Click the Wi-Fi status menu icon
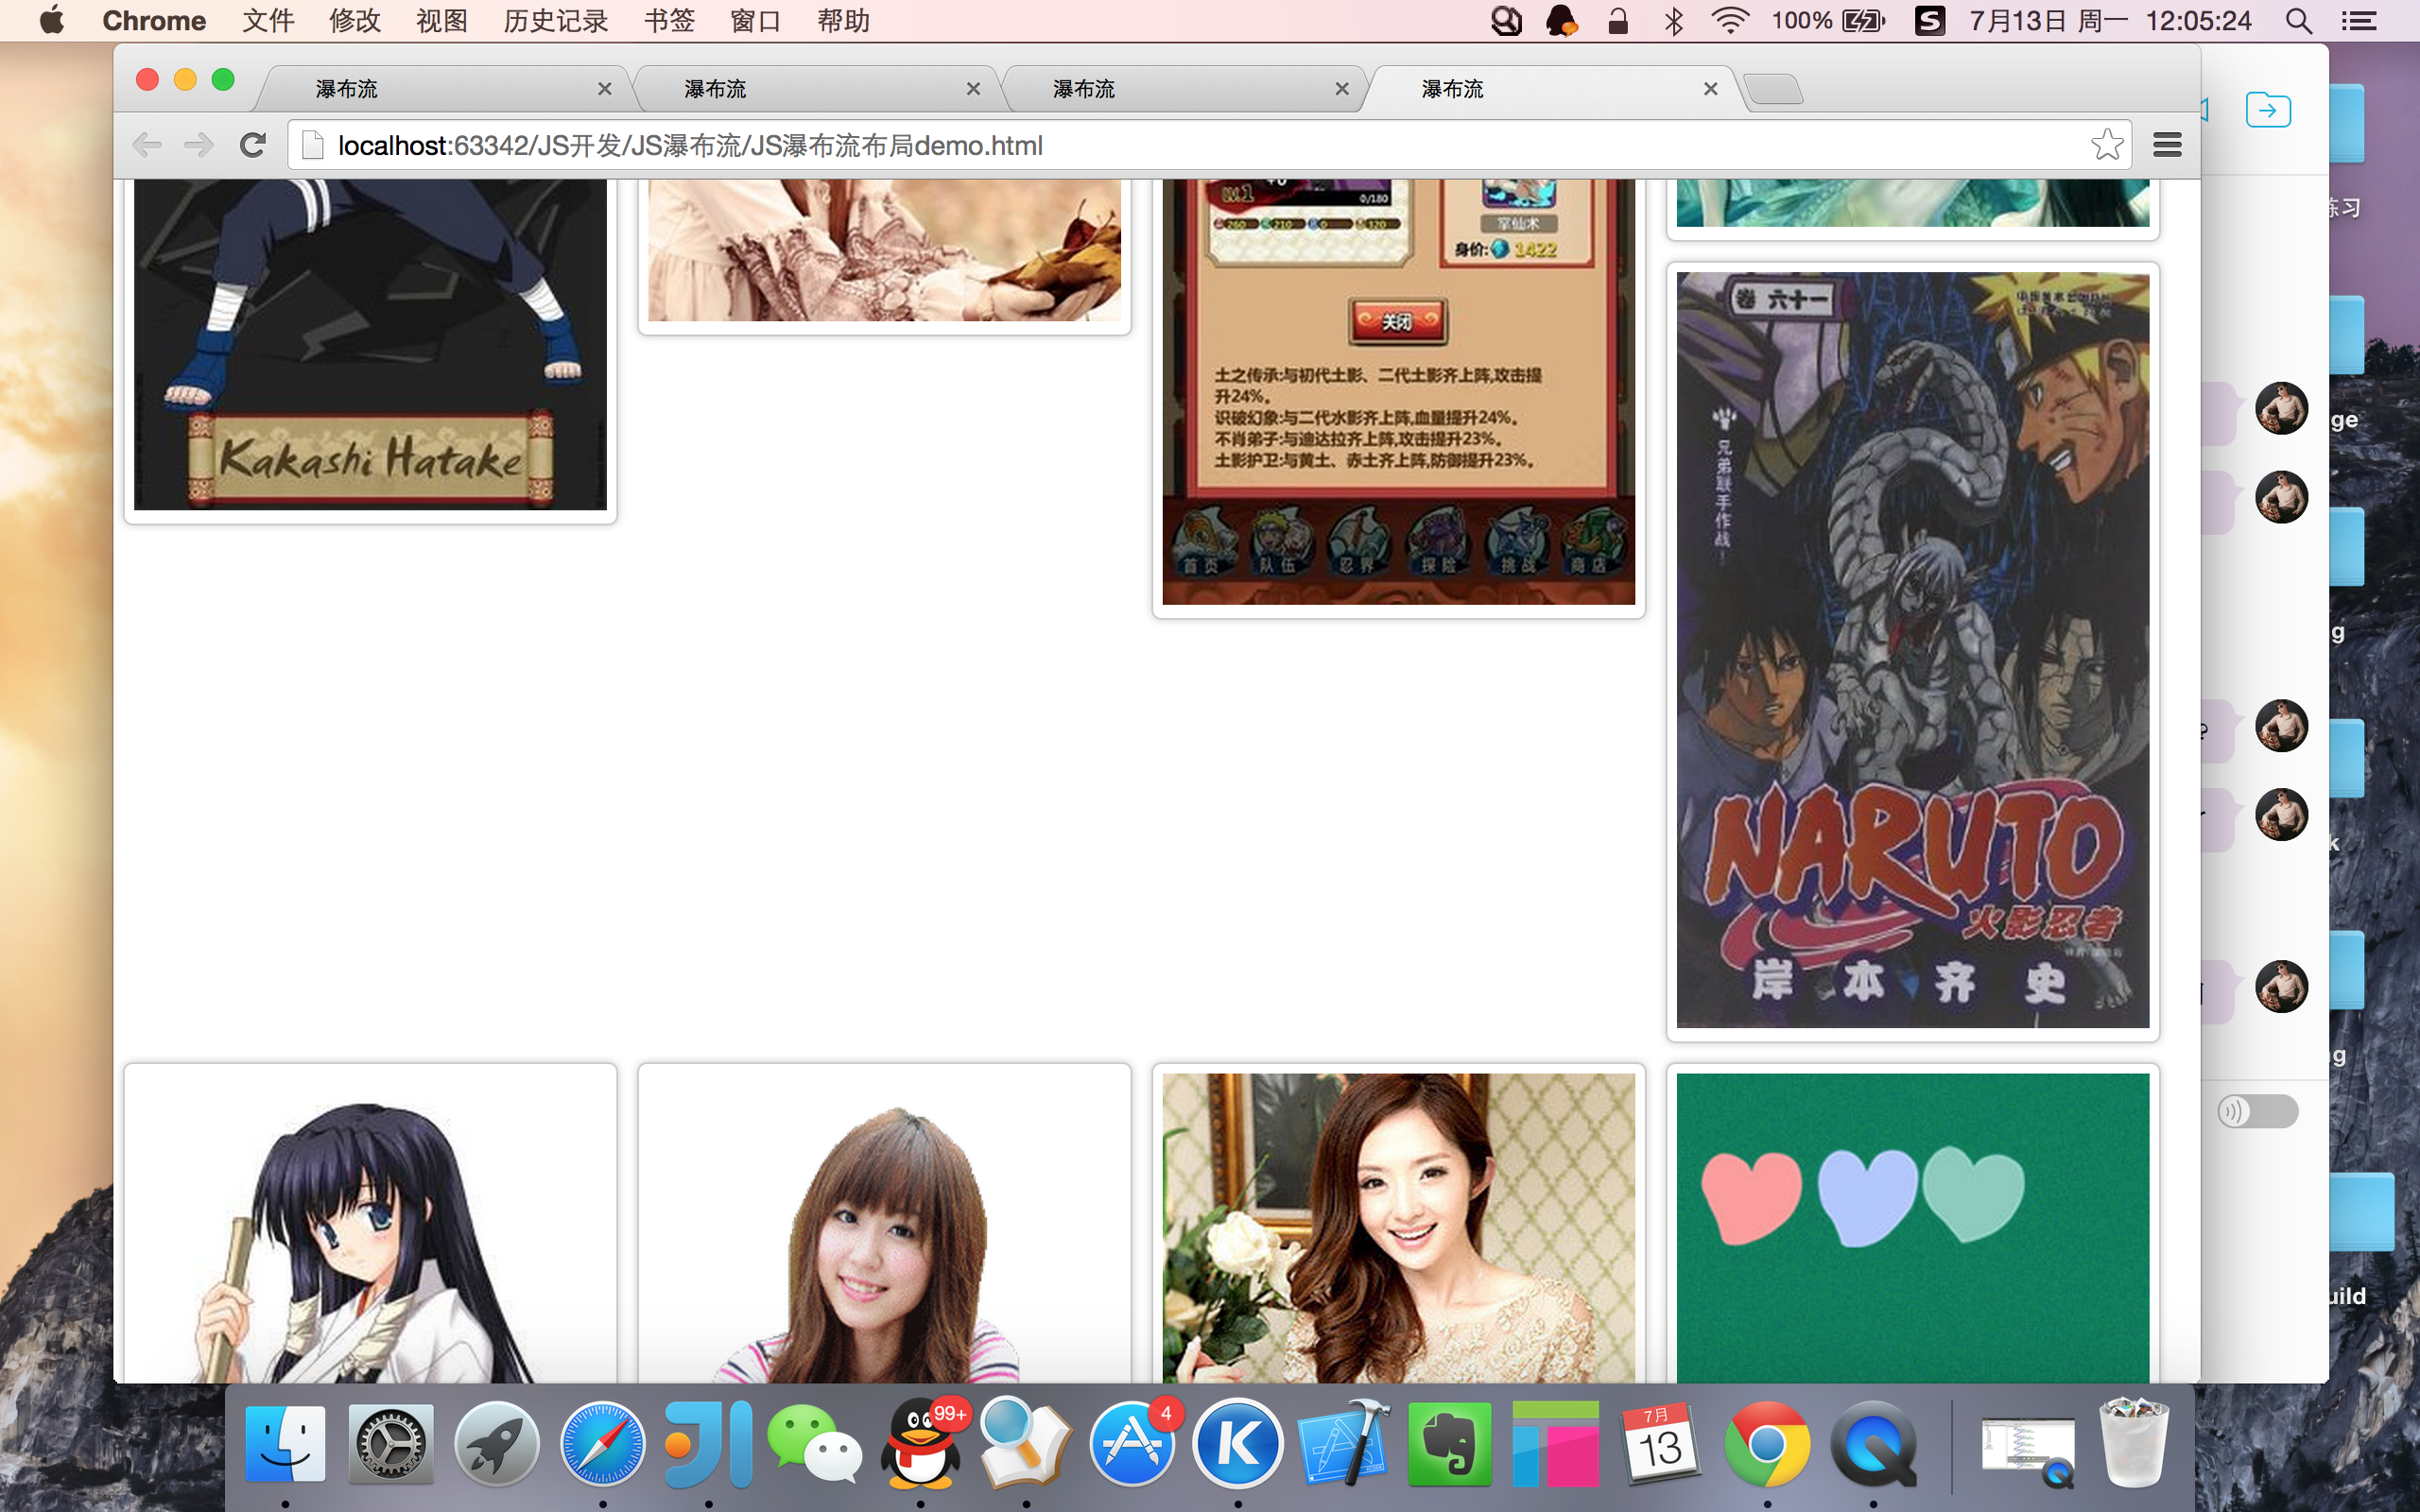This screenshot has width=2420, height=1512. 1729,21
